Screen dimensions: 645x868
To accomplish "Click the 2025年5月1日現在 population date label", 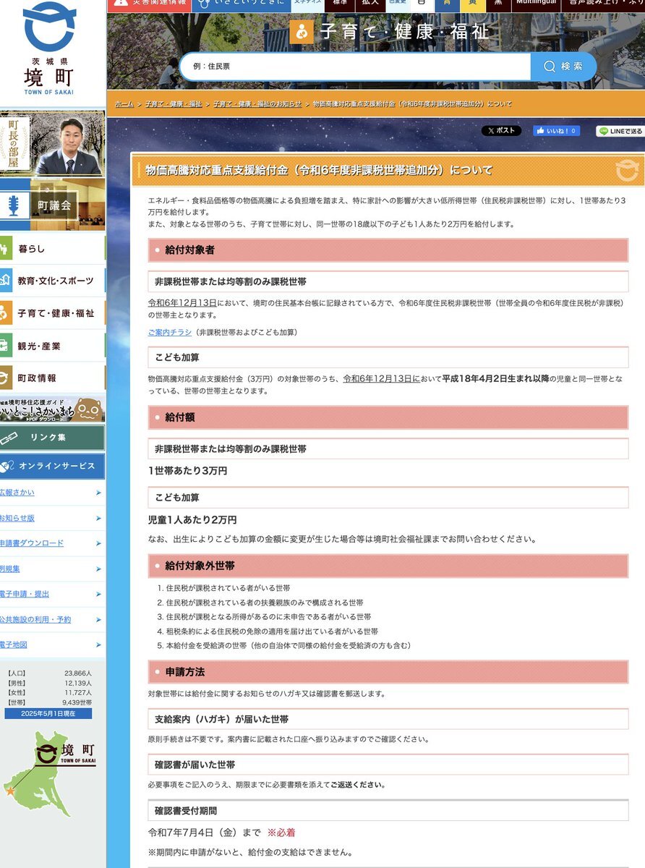I will pyautogui.click(x=48, y=714).
